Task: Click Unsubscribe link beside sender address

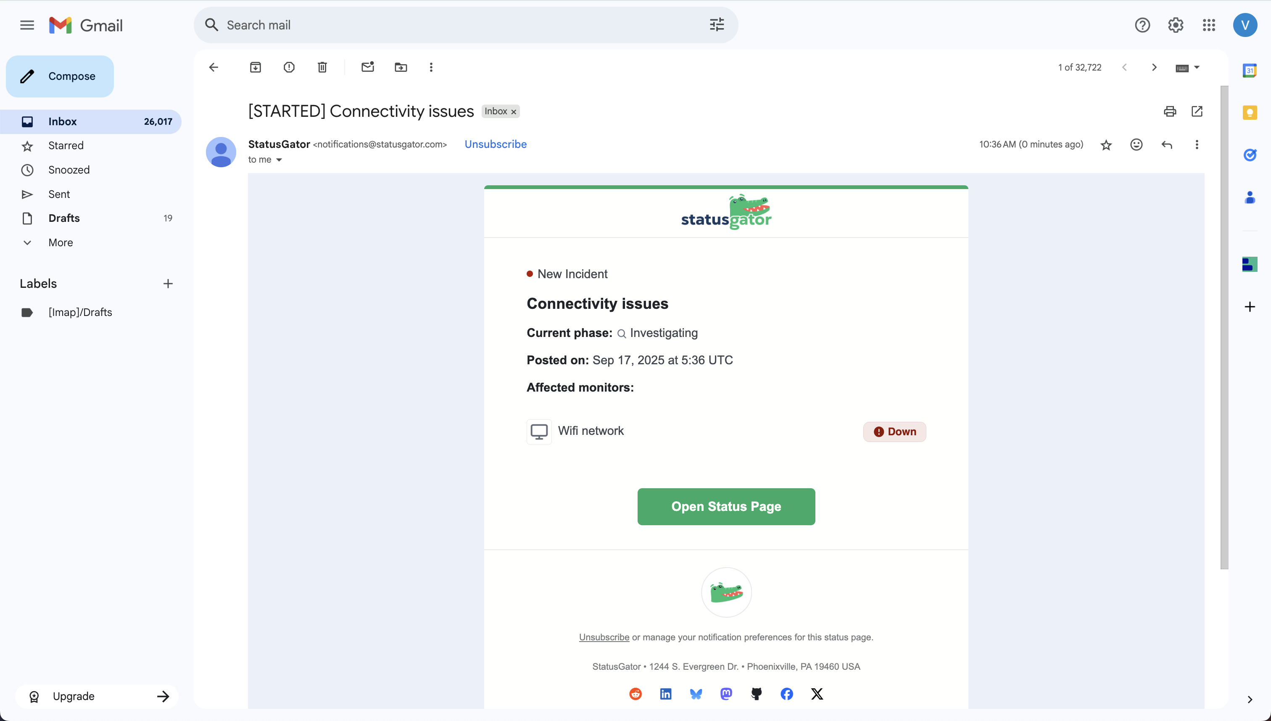Action: [495, 144]
